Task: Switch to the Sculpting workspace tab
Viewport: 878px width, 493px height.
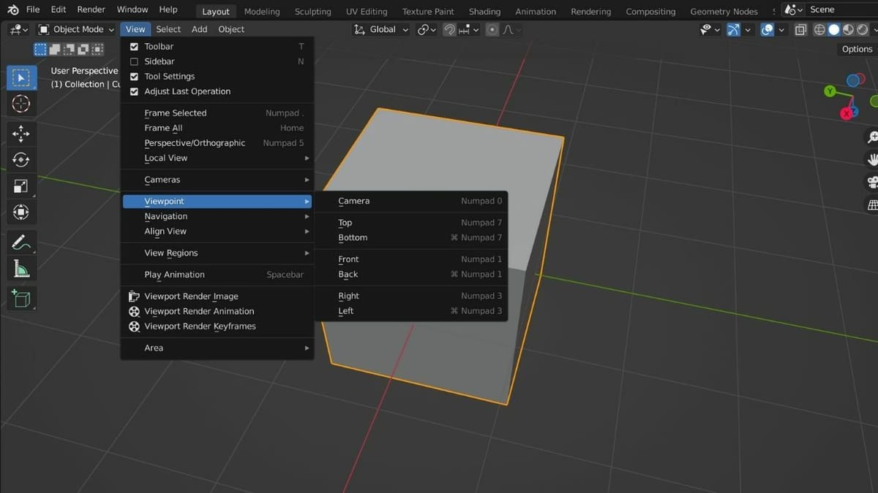Action: (x=312, y=12)
